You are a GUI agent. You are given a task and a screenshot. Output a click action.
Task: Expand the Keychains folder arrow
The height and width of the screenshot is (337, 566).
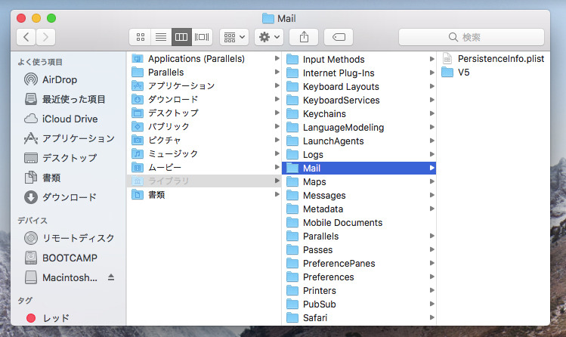[x=431, y=113]
